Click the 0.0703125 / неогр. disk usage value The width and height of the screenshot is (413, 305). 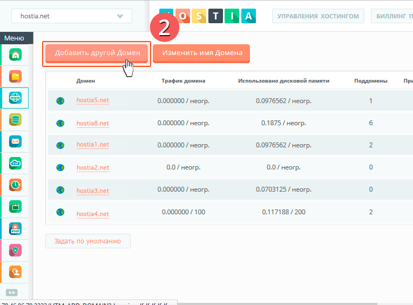283,189
